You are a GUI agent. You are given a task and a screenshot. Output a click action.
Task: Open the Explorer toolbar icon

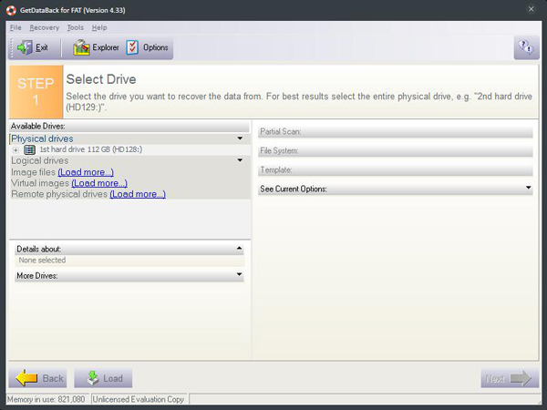81,47
